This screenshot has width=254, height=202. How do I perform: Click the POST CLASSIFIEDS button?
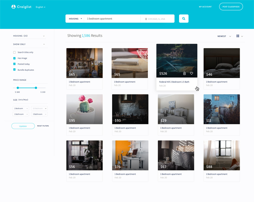231,6
